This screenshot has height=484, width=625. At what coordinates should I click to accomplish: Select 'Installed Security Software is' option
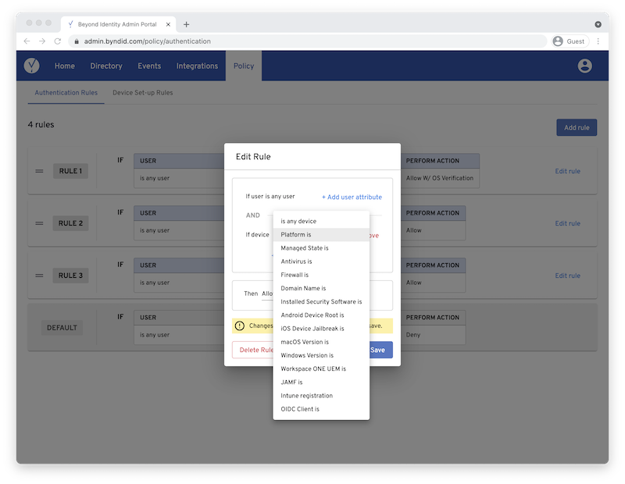click(x=321, y=301)
